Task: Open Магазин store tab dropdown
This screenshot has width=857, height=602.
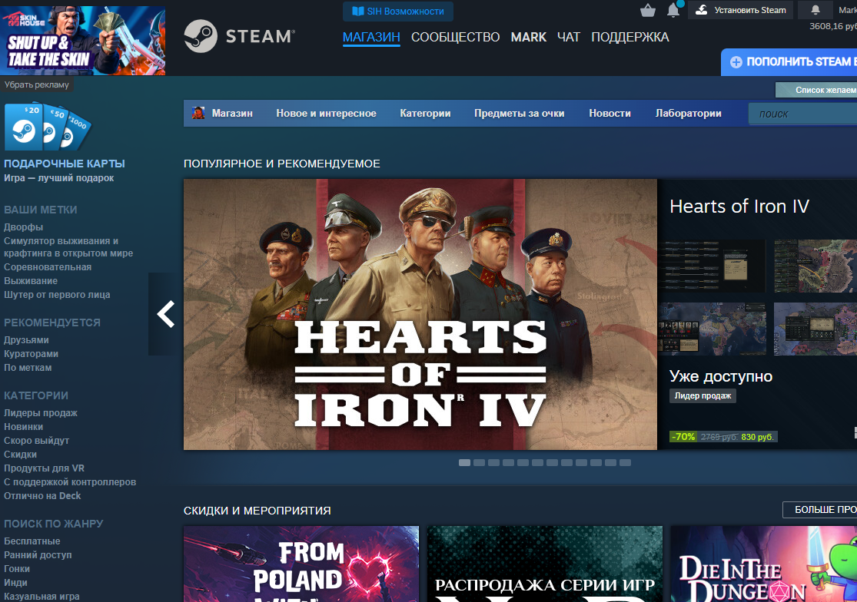Action: (232, 114)
